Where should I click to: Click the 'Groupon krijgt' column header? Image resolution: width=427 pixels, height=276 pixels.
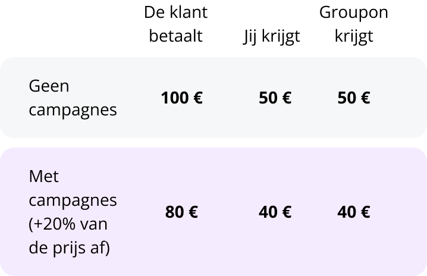click(354, 24)
